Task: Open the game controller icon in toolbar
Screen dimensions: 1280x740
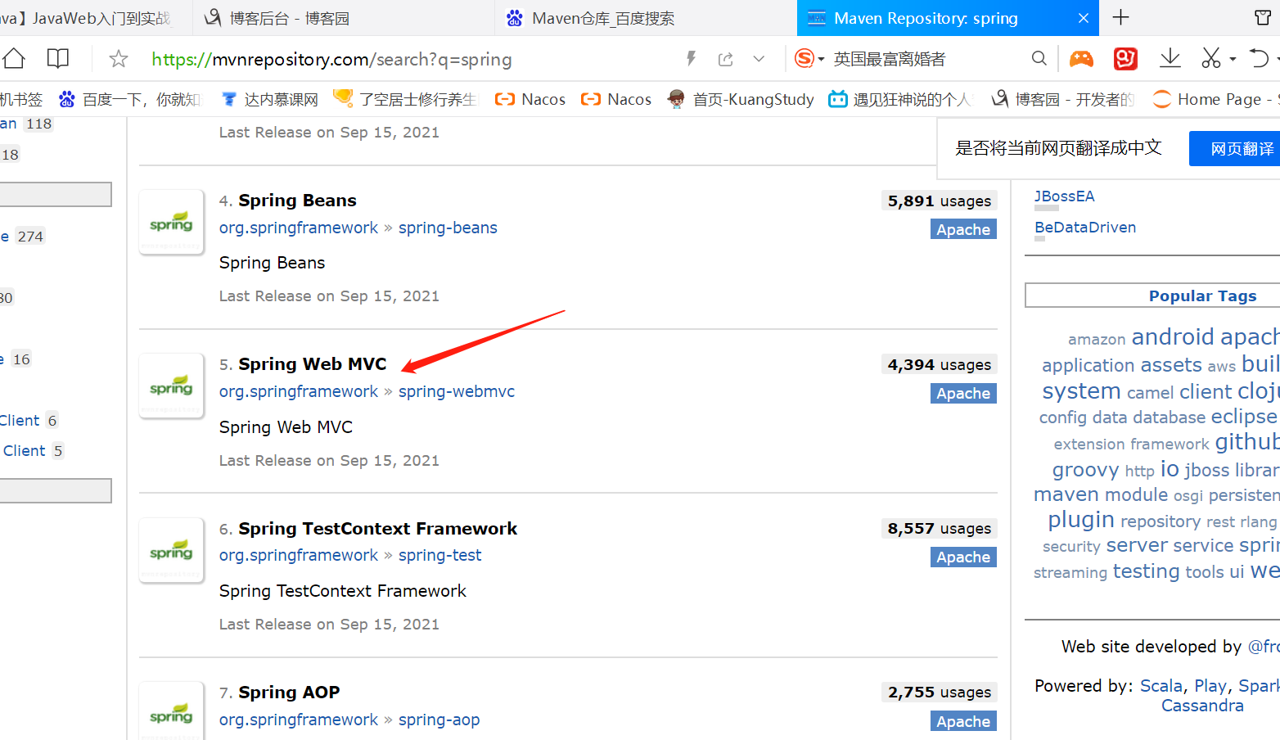Action: tap(1082, 58)
